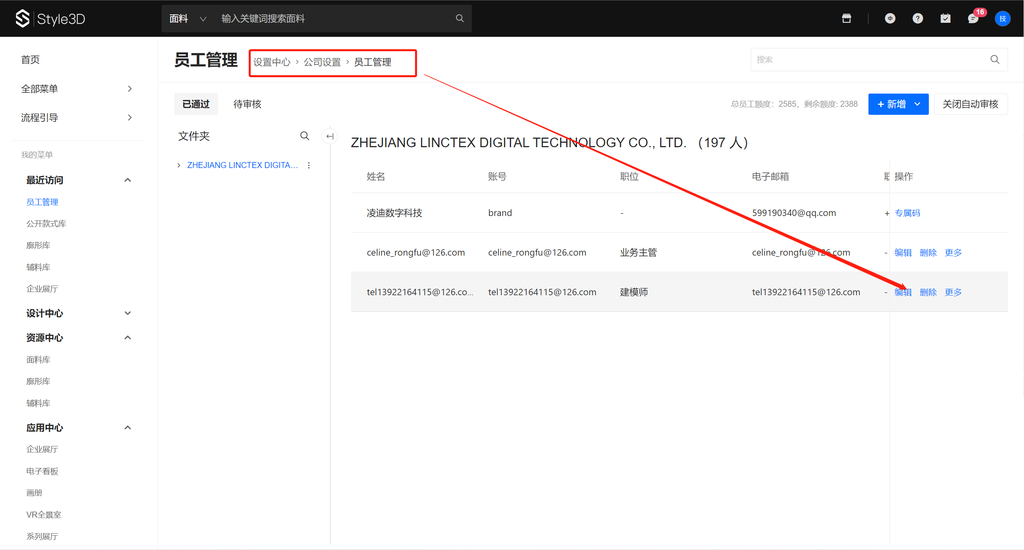Click 设置中心 breadcrumb

[272, 62]
